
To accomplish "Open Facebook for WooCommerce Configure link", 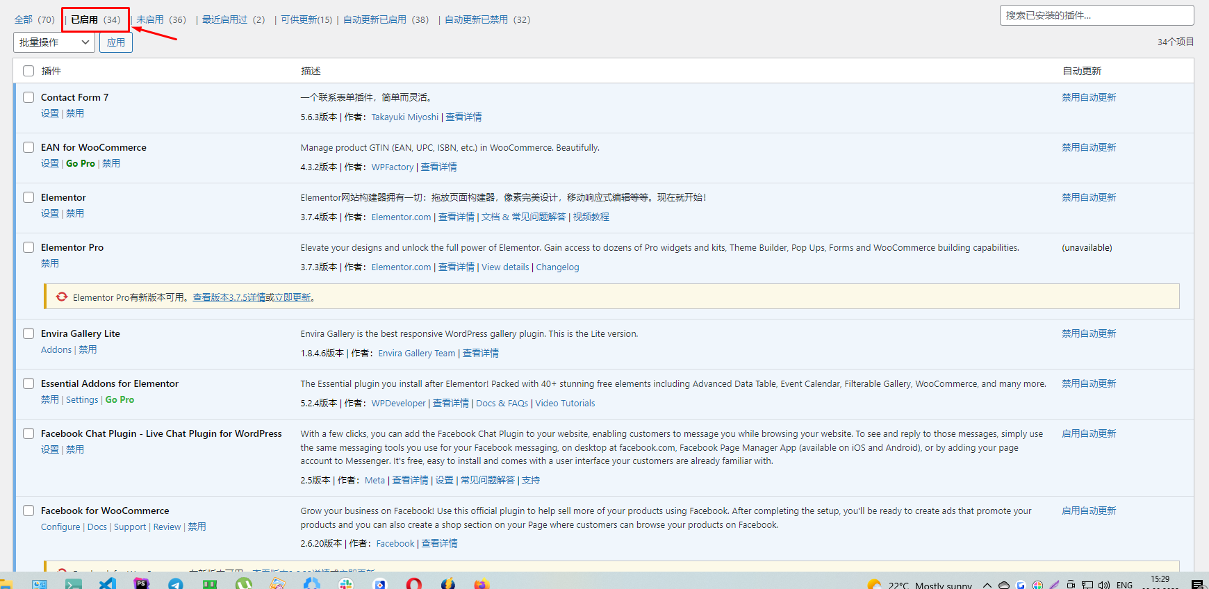I will 60,526.
